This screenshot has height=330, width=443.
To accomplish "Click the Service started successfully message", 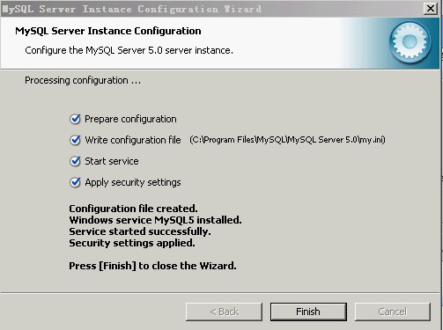I will (x=140, y=231).
